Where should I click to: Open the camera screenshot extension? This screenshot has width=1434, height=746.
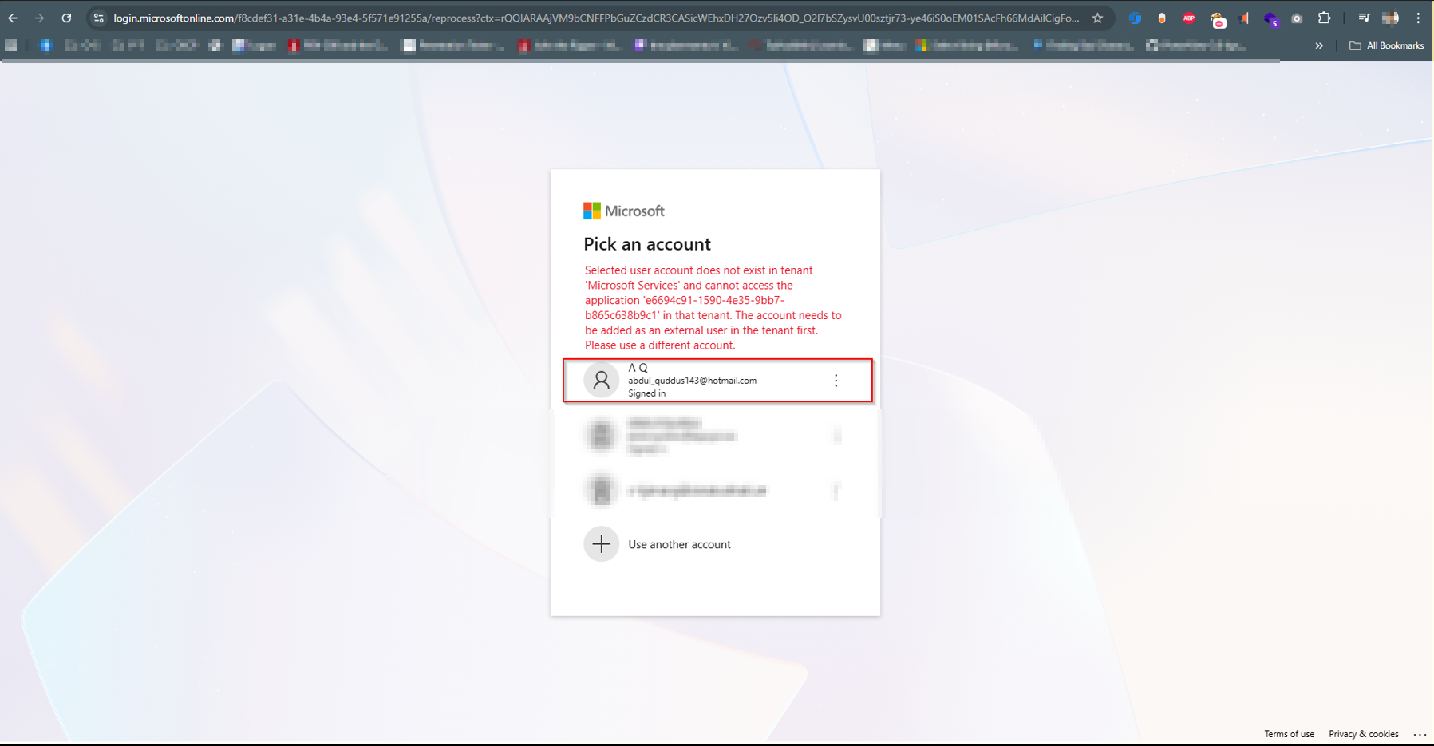click(x=1298, y=18)
